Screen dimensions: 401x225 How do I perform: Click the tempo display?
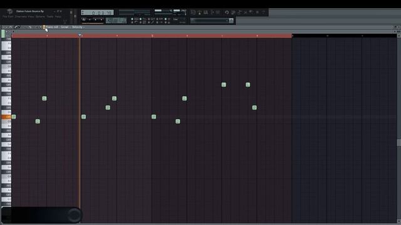116,20
